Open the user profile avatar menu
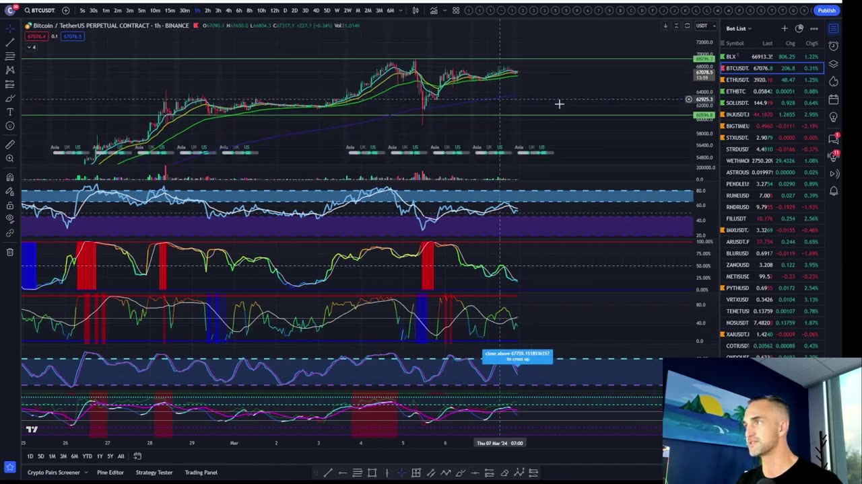Screen dimensions: 862x484 [9, 10]
